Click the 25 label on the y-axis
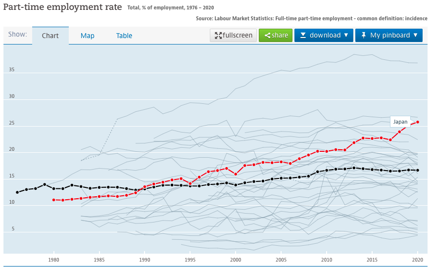 click(x=11, y=123)
